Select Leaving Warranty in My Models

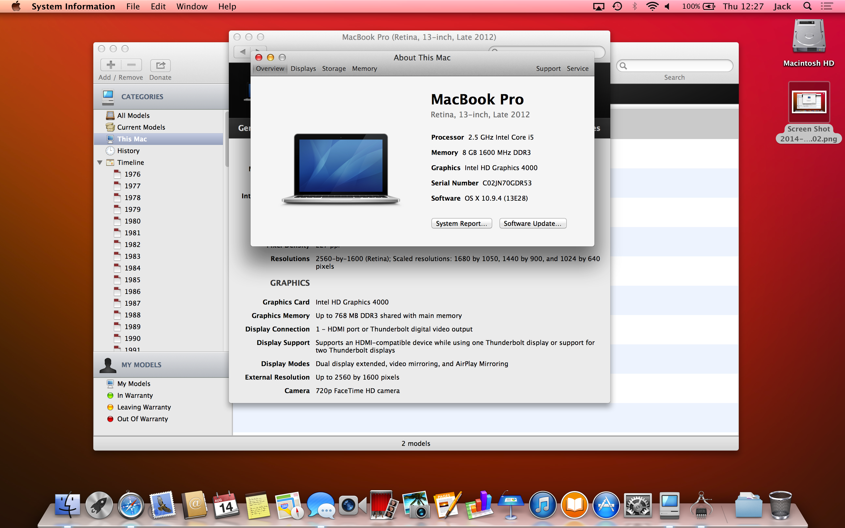[x=144, y=407]
